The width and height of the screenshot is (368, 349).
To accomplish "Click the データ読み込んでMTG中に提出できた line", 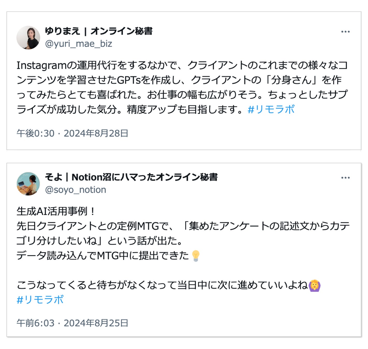I will [x=103, y=256].
